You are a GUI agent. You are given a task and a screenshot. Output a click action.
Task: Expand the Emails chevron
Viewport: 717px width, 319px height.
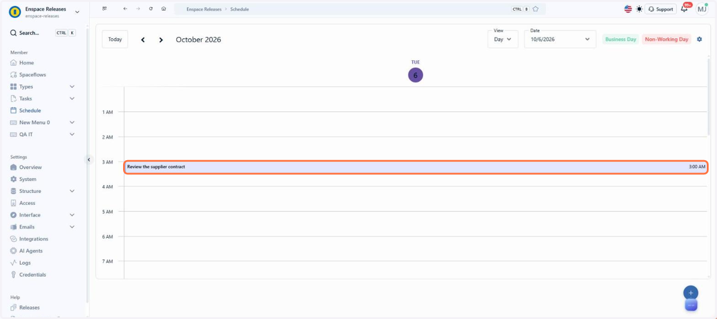point(72,227)
